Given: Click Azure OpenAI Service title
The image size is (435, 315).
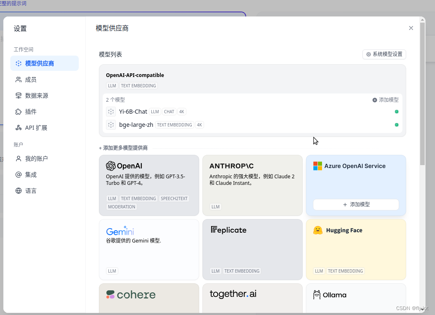Looking at the screenshot, I should (x=355, y=166).
